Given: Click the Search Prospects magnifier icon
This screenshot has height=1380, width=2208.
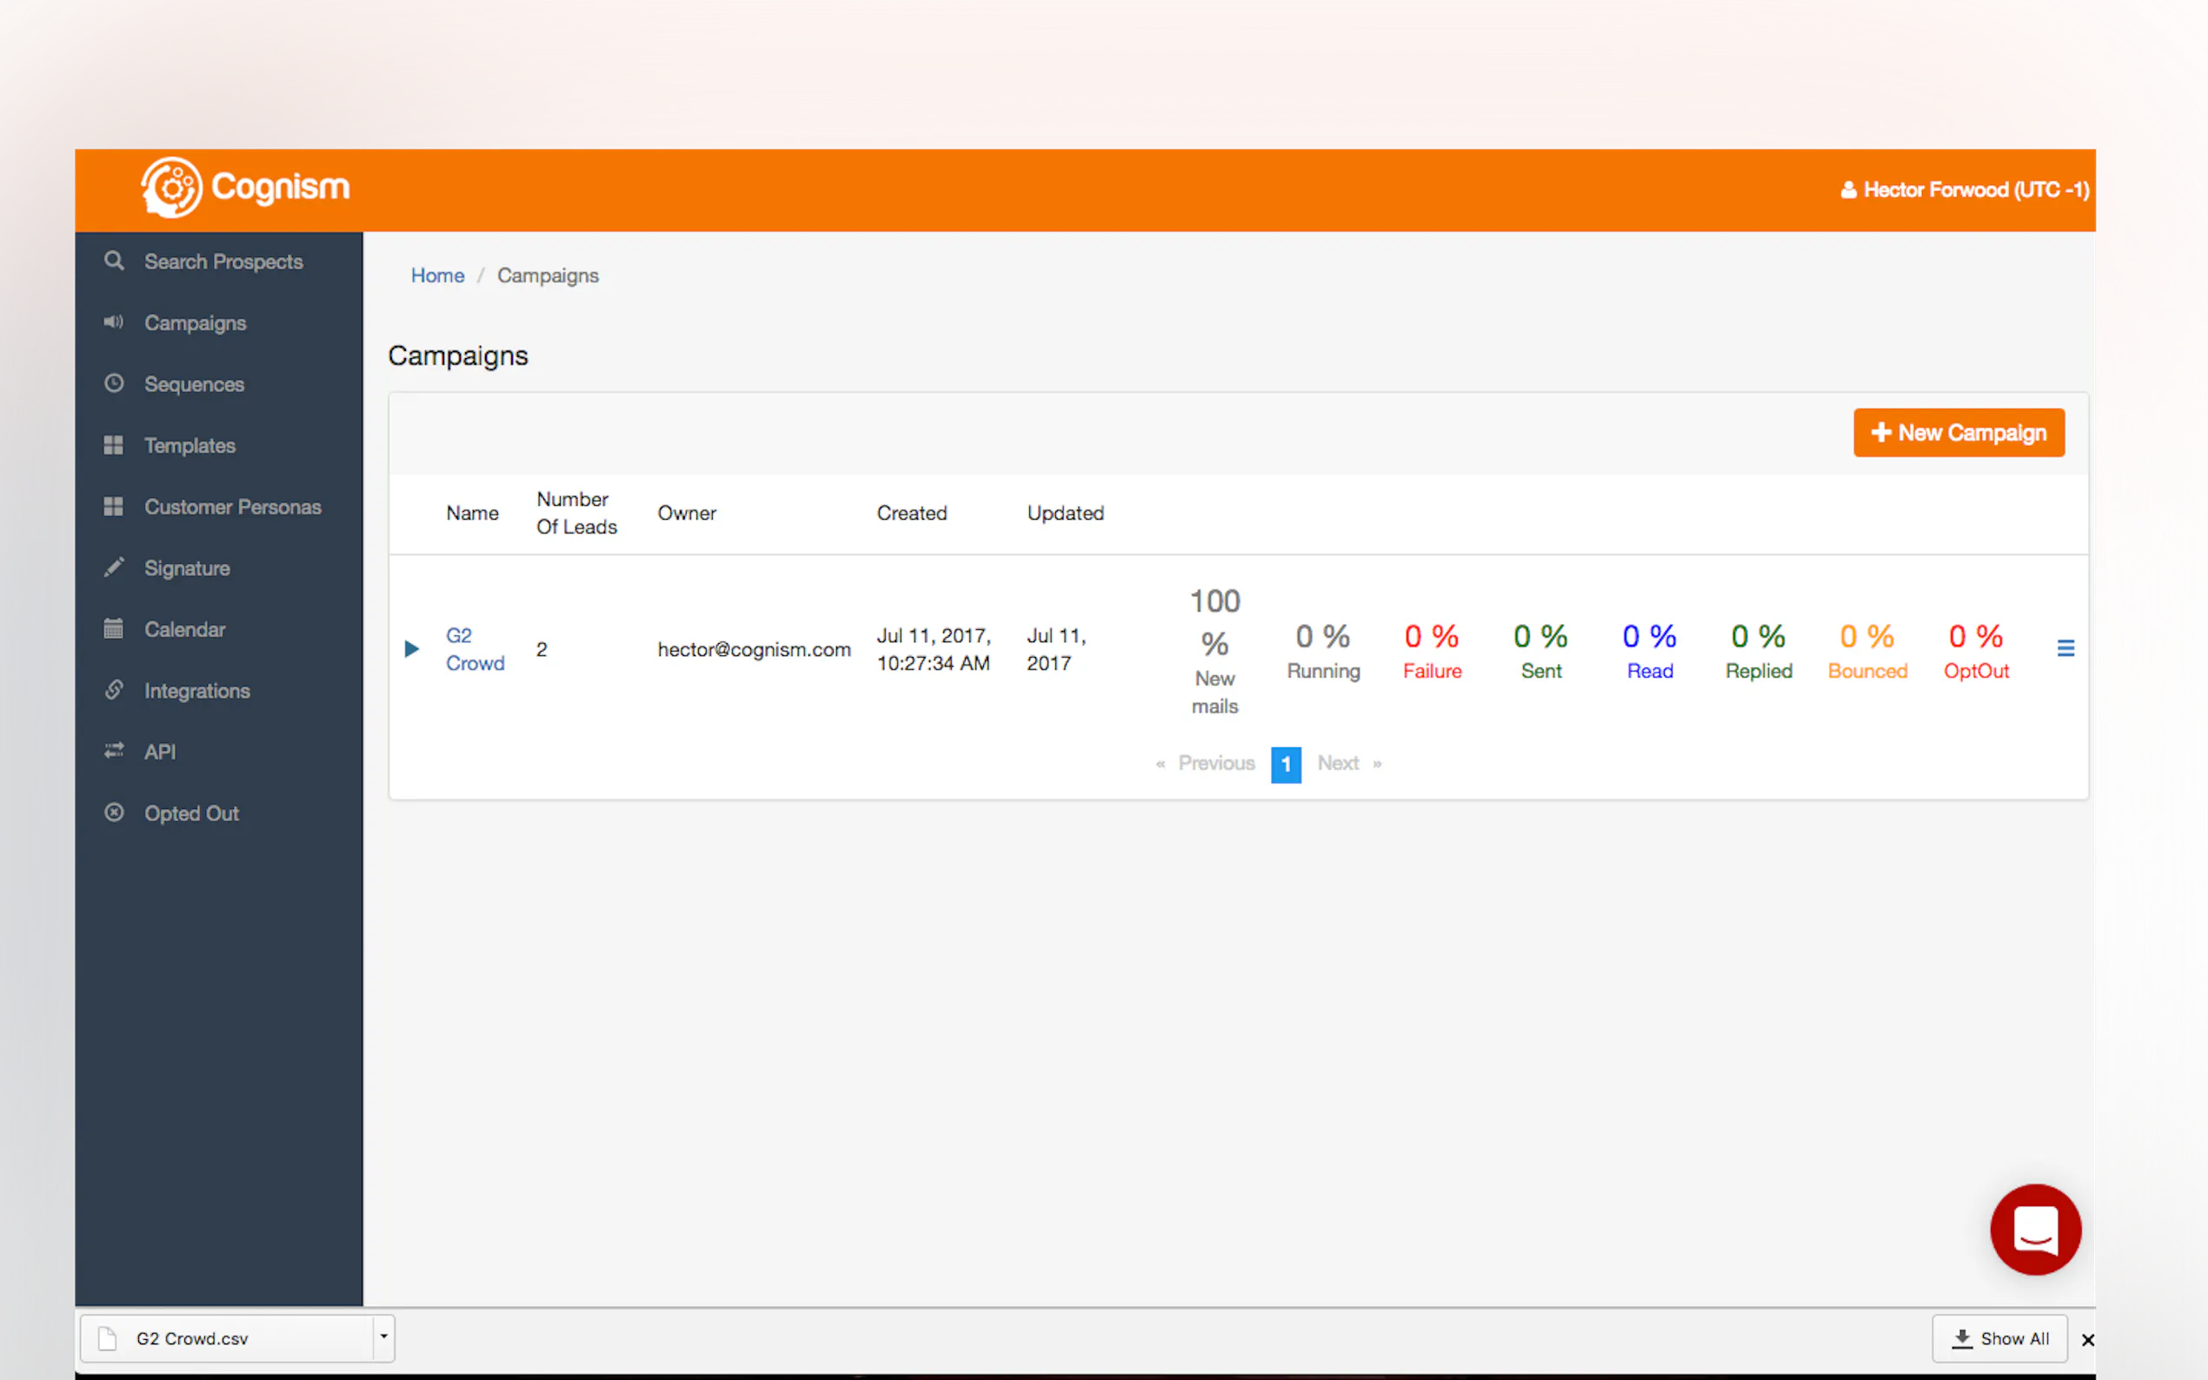Looking at the screenshot, I should pyautogui.click(x=113, y=261).
